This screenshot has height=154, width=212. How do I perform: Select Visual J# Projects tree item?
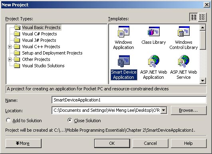click(x=39, y=40)
